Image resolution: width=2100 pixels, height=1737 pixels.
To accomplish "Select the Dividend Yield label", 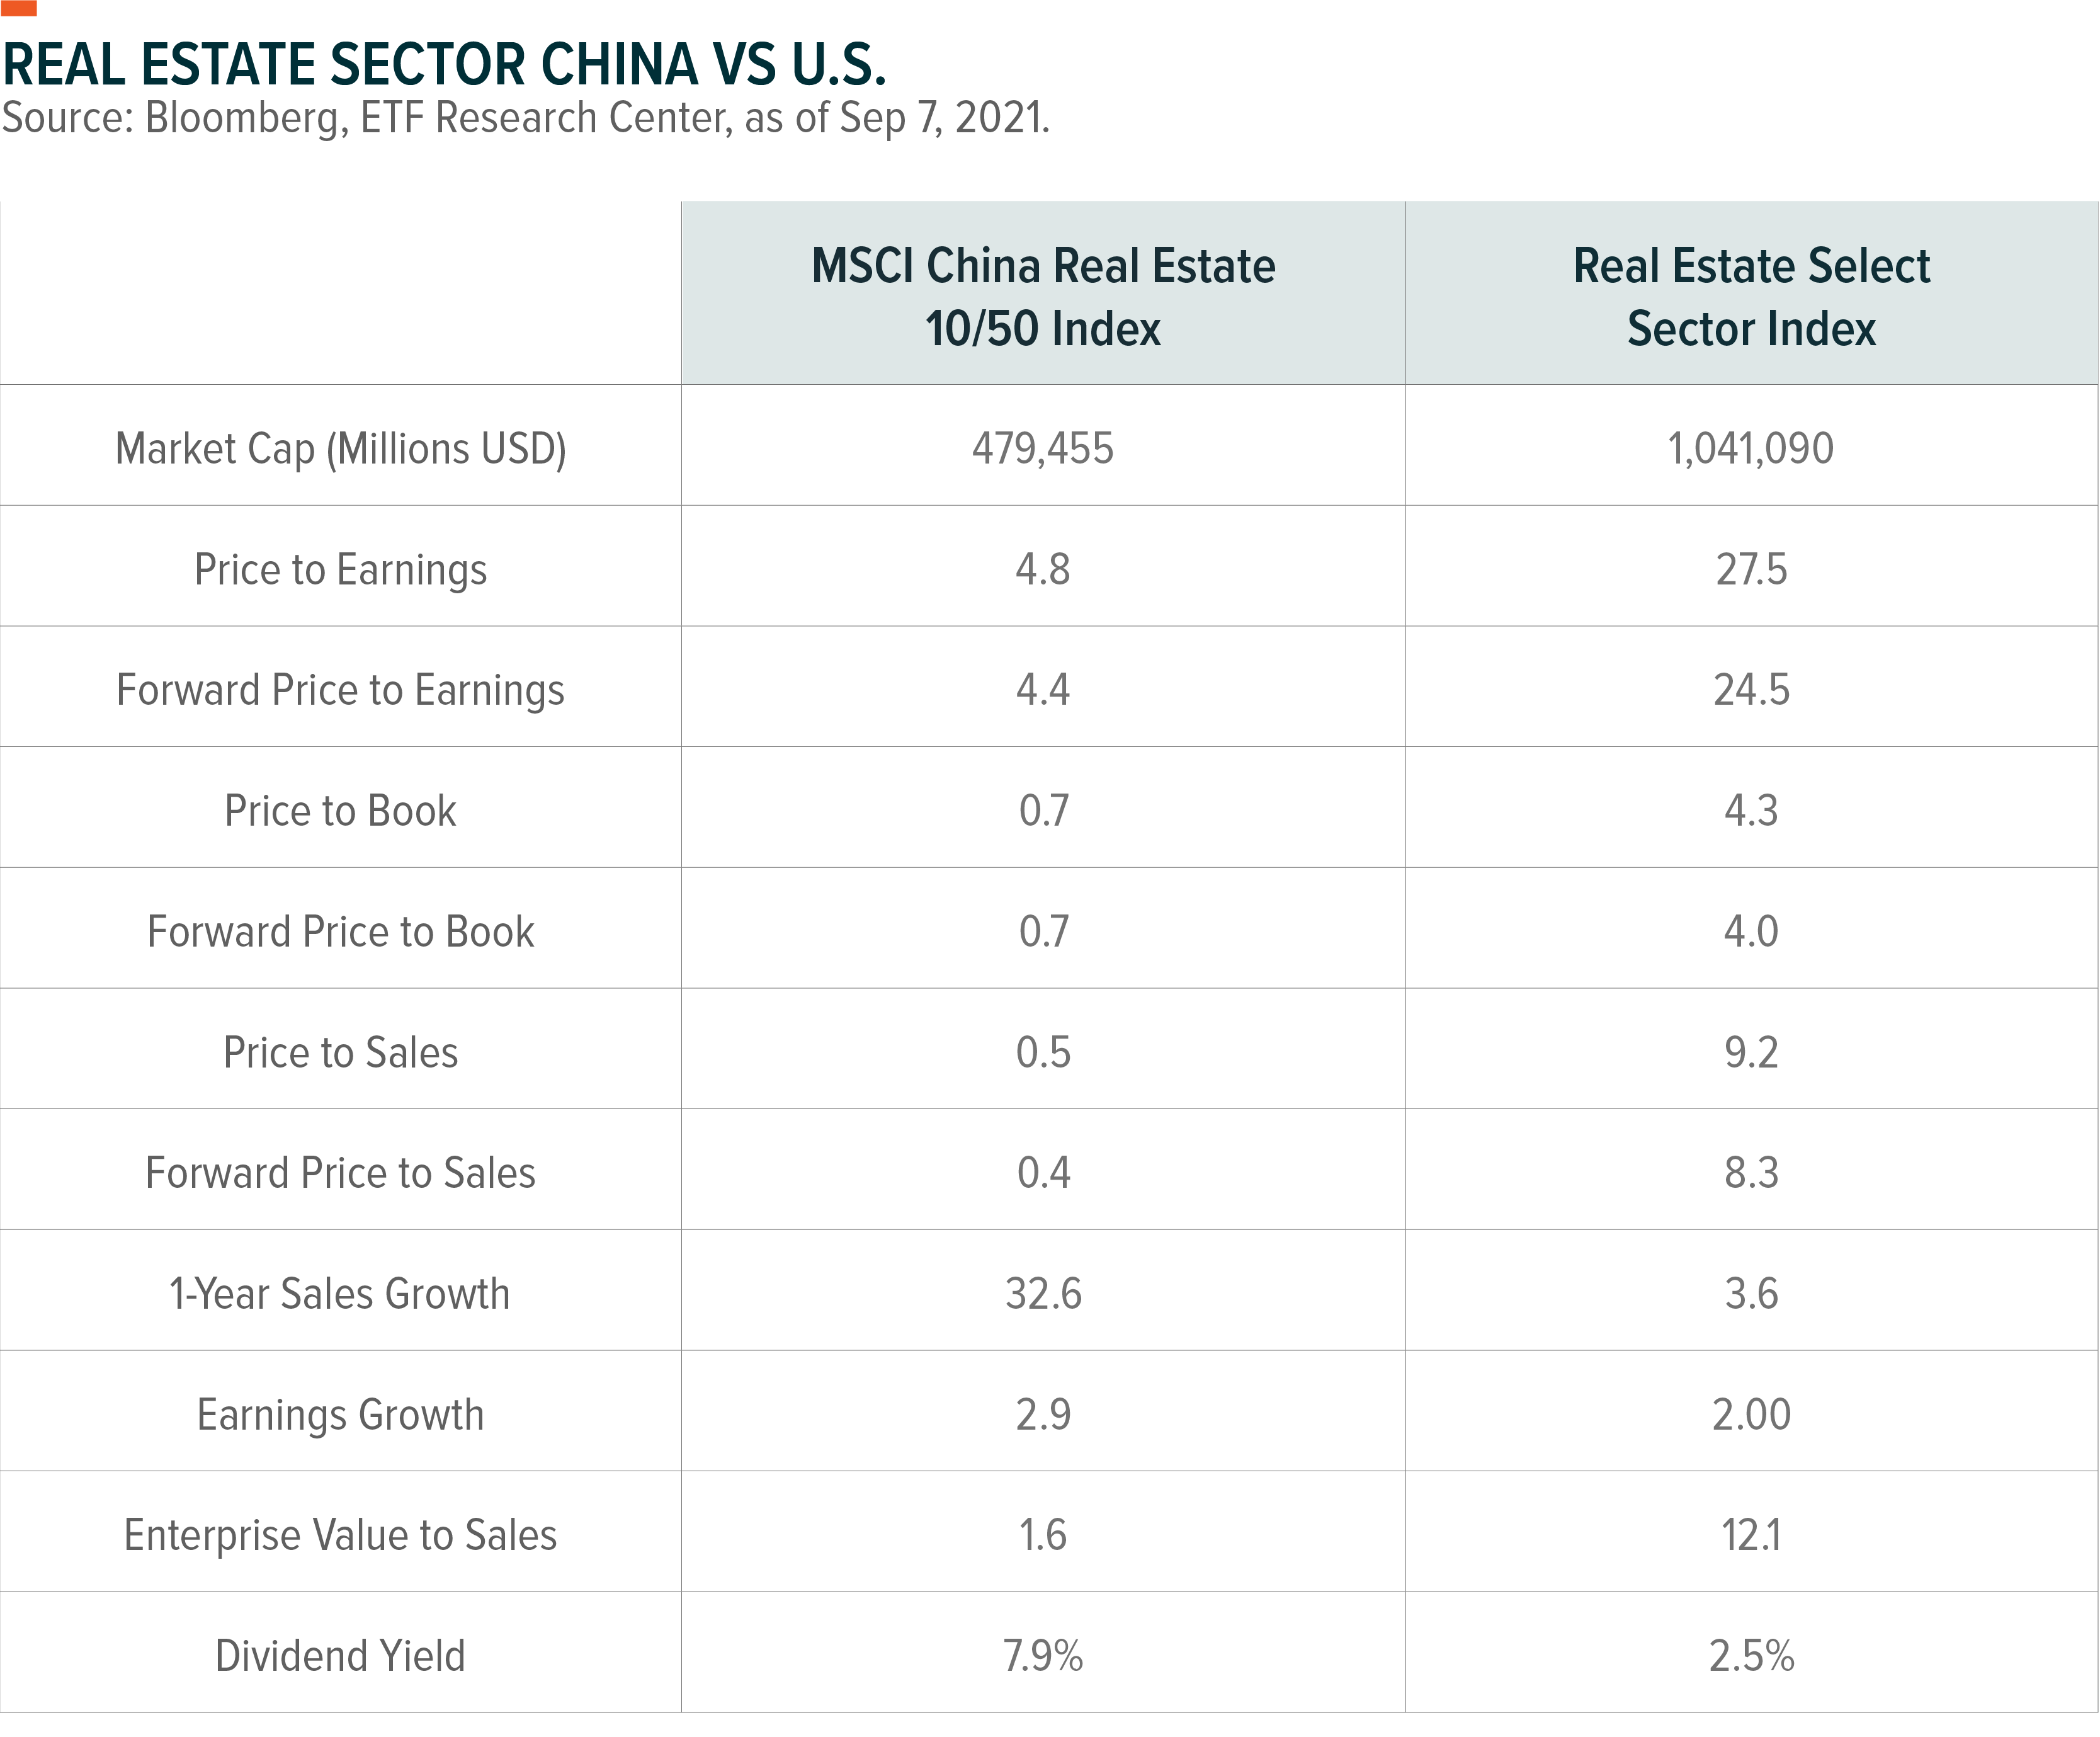I will pyautogui.click(x=340, y=1655).
